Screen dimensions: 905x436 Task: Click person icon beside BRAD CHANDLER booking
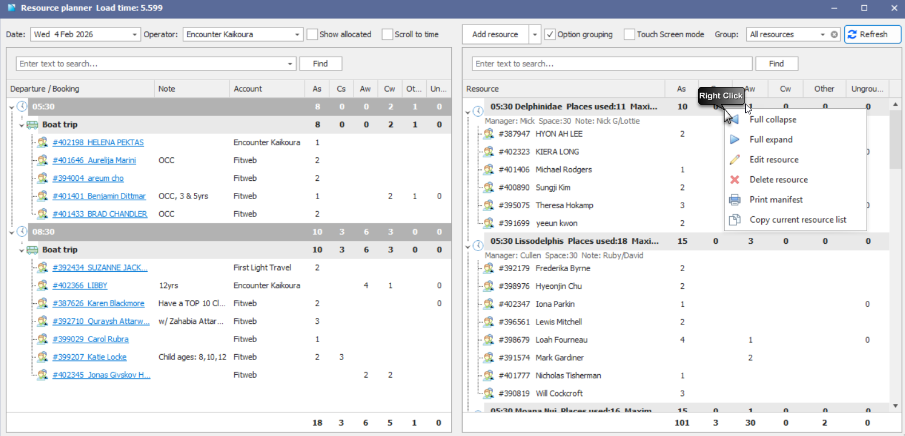tap(42, 214)
